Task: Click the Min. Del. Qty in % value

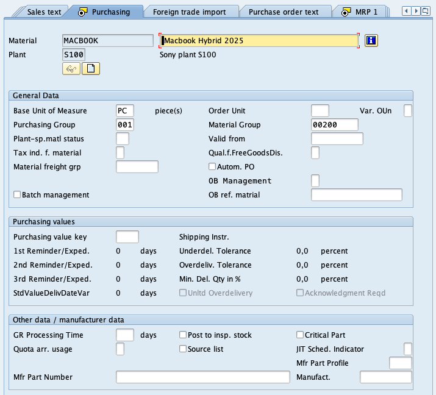Action: (x=302, y=279)
